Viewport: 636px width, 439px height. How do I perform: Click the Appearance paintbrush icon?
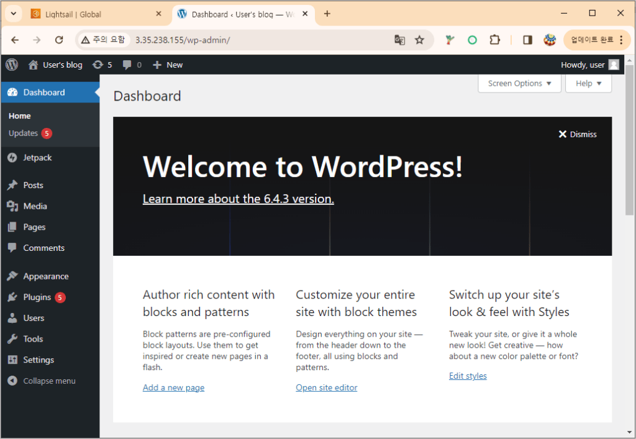point(12,276)
